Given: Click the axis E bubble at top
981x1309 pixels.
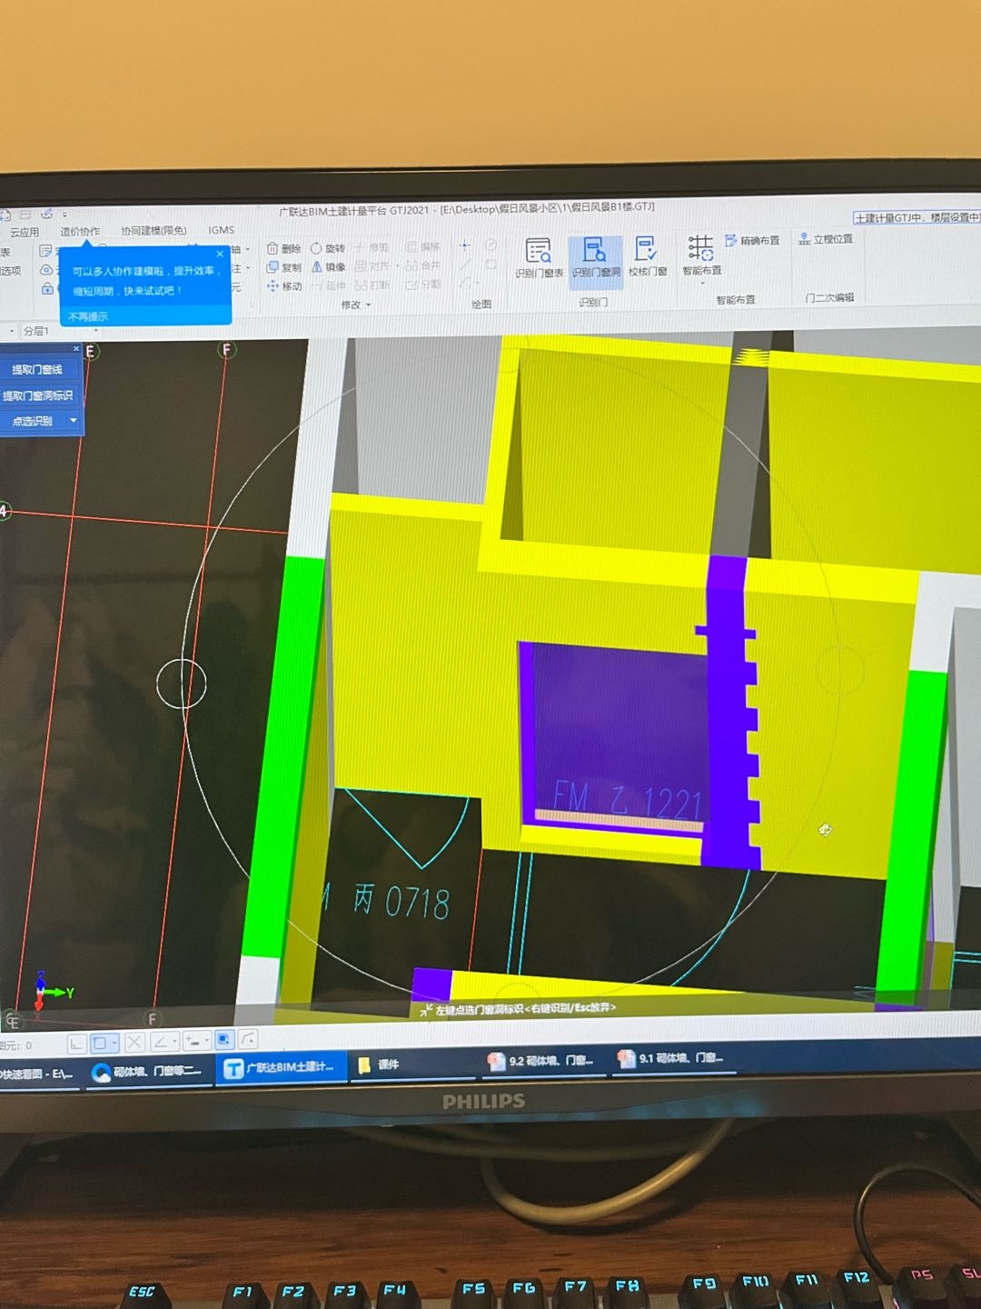Looking at the screenshot, I should (x=90, y=351).
